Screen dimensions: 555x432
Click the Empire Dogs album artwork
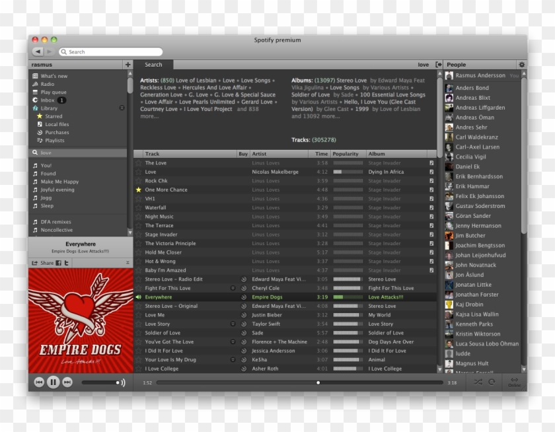point(81,320)
